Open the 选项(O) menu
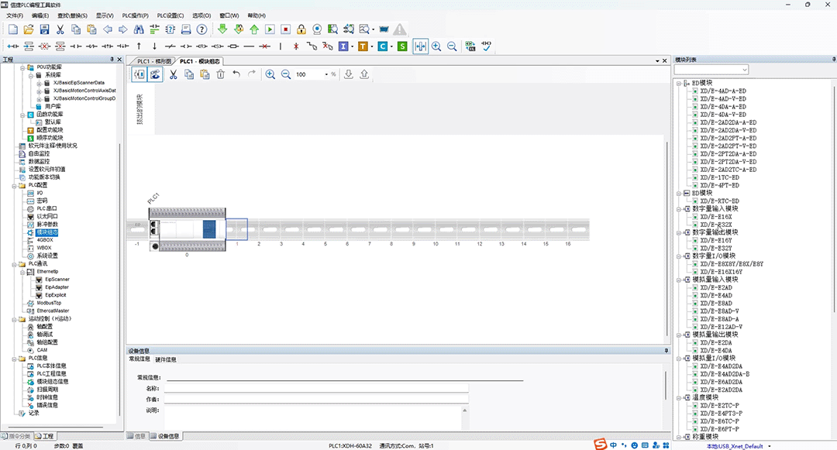The image size is (837, 450). point(201,15)
